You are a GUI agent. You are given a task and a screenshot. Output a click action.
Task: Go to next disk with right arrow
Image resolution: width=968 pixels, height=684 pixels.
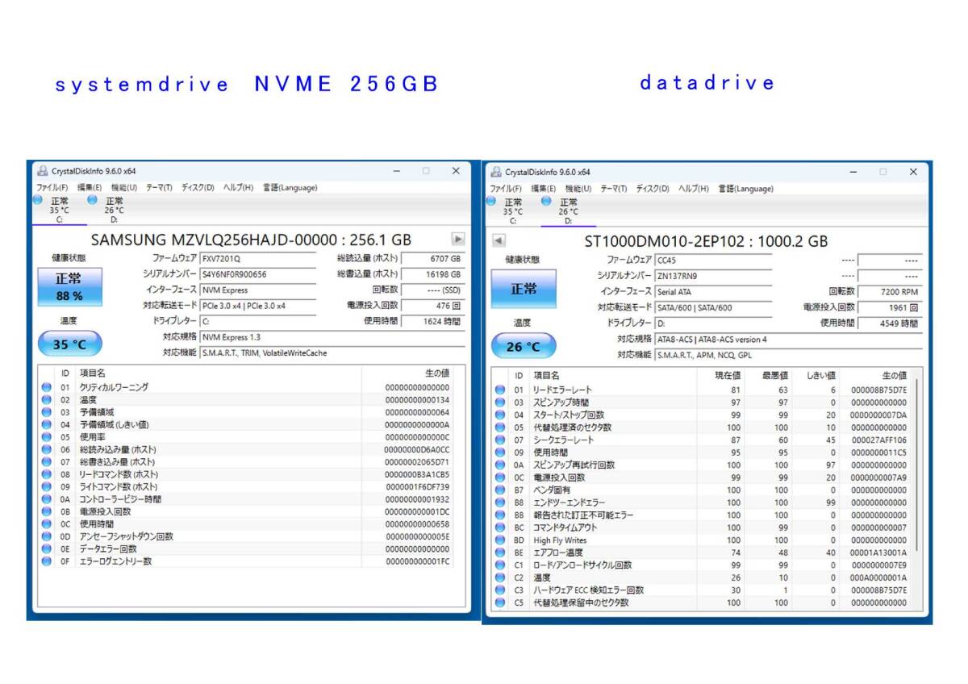[x=457, y=239]
